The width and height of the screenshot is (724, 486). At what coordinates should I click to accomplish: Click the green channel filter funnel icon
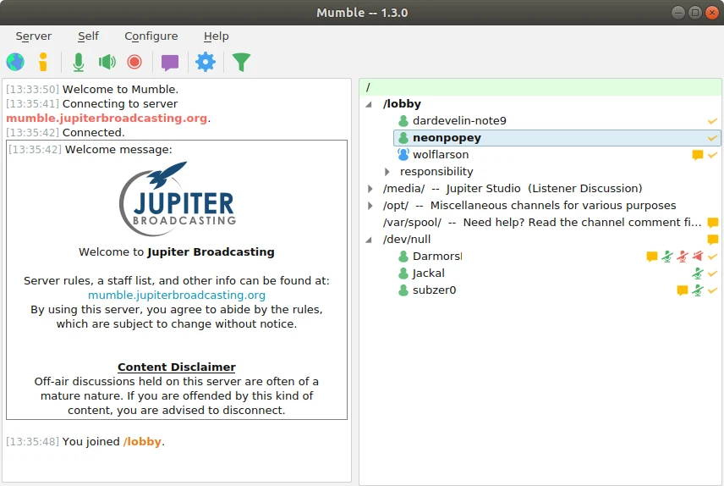(241, 62)
